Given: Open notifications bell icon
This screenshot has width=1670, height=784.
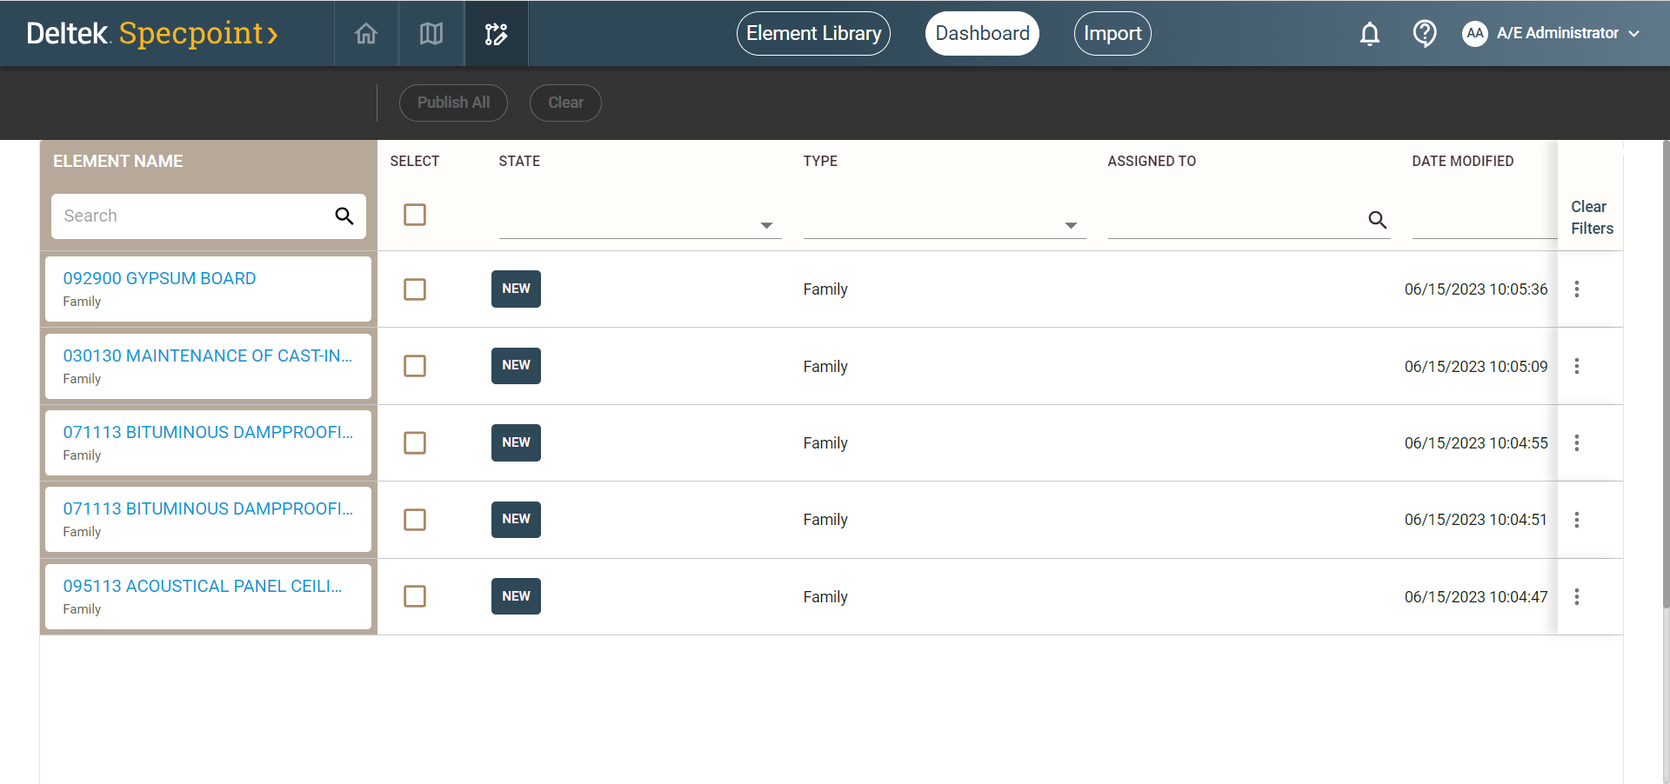Looking at the screenshot, I should click(1369, 34).
